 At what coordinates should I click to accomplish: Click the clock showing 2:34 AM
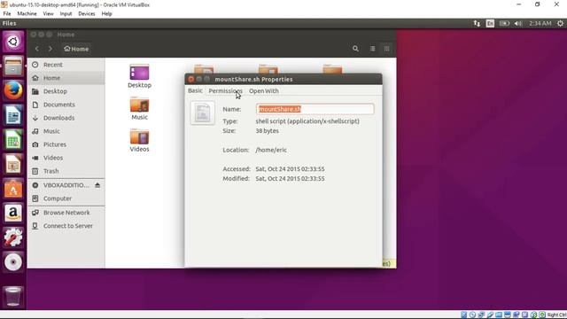(x=540, y=24)
